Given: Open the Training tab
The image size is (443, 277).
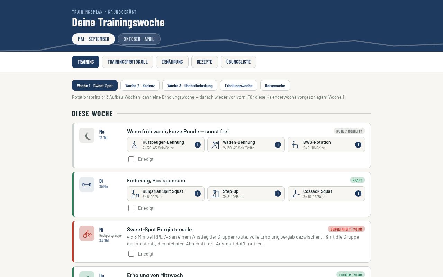Looking at the screenshot, I should (85, 62).
